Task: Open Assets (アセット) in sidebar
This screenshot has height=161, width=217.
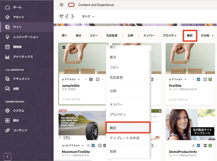Action: pyautogui.click(x=18, y=17)
